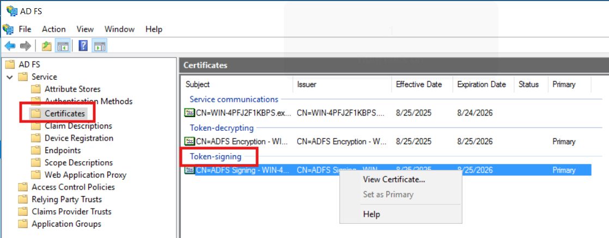Select Access Control Policies in tree

click(x=73, y=187)
